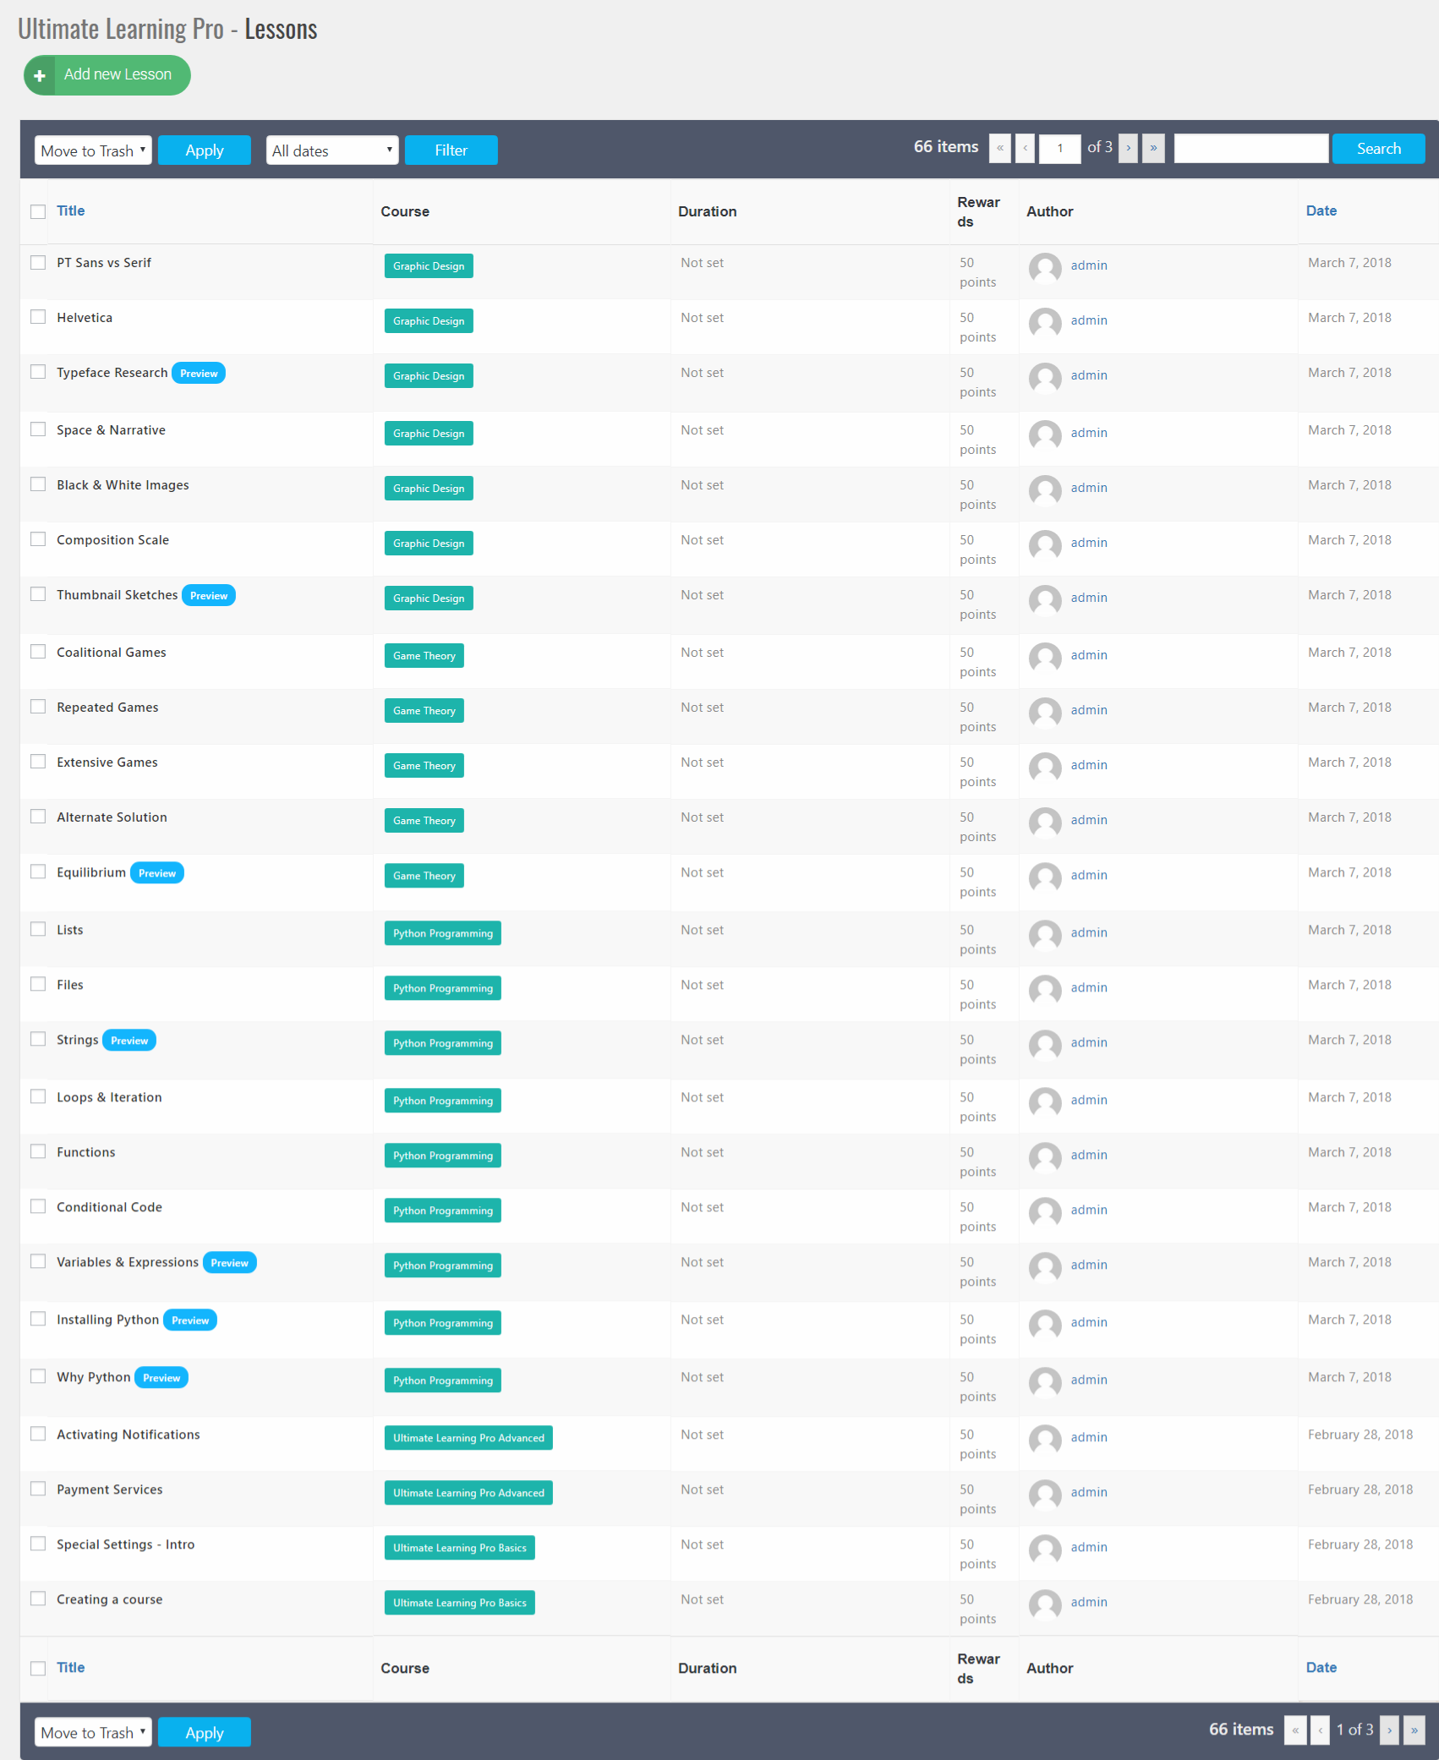Tick the Helvetica lesson checkbox
Image resolution: width=1439 pixels, height=1760 pixels.
tap(38, 317)
